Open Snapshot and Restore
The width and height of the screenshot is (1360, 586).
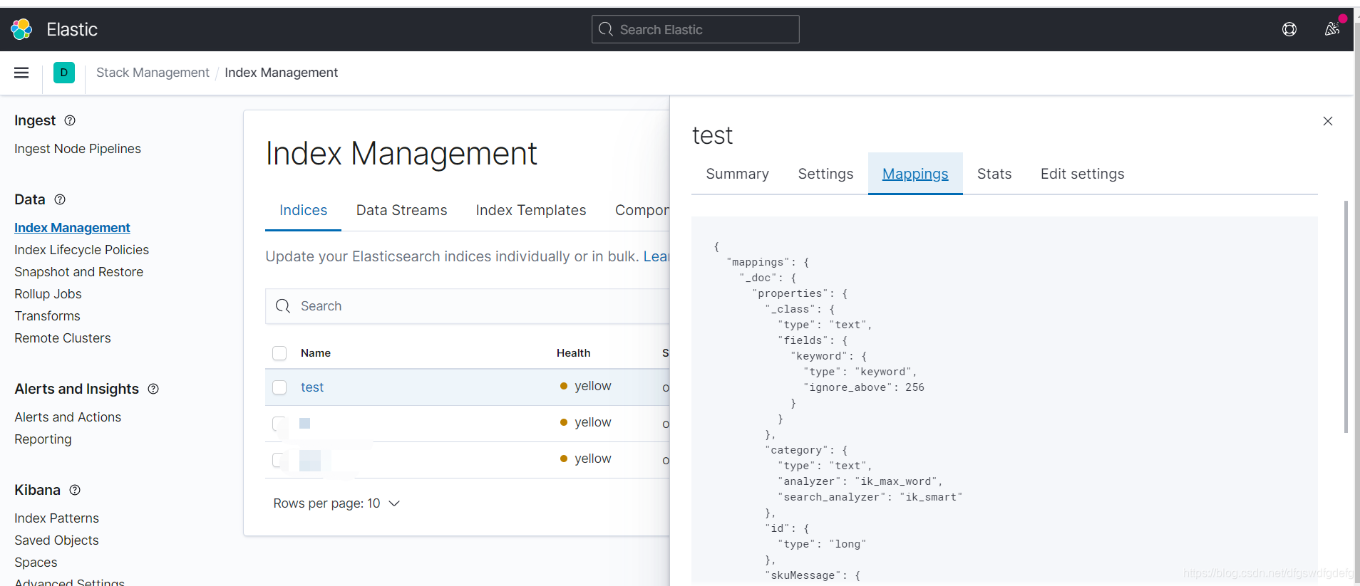pyautogui.click(x=78, y=272)
